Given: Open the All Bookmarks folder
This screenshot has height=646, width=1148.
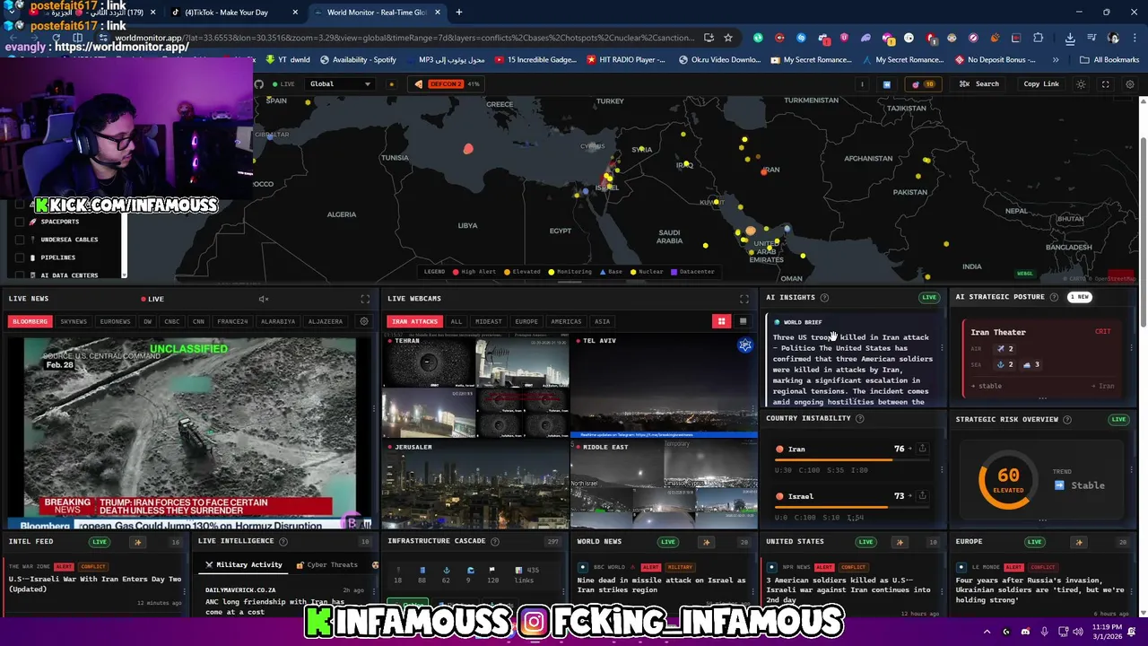Looking at the screenshot, I should tap(1109, 60).
